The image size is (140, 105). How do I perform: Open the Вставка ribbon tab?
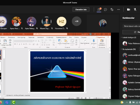coord(3,37)
